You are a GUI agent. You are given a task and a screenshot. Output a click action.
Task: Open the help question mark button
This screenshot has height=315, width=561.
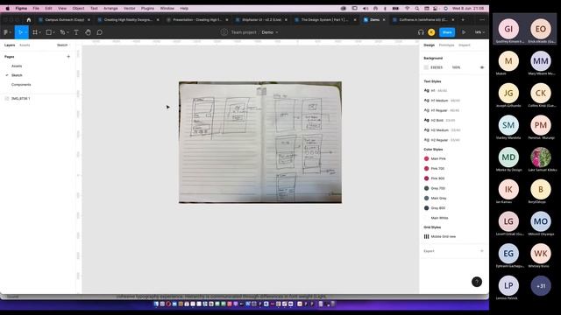tap(477, 282)
